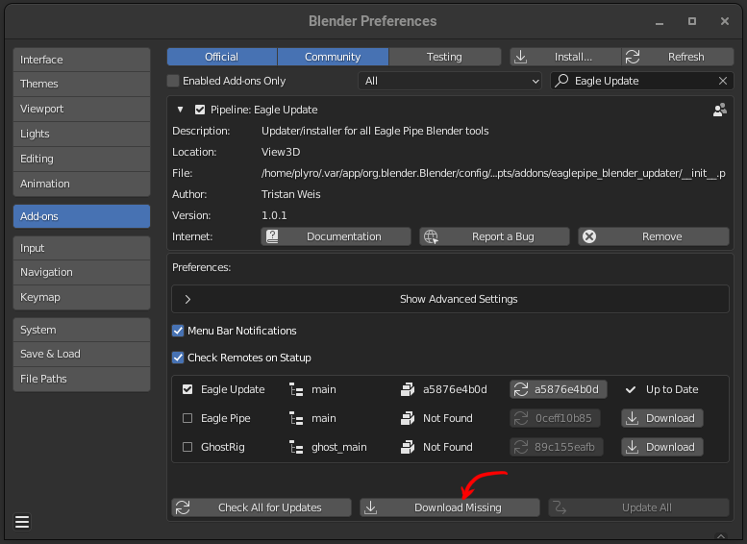Click Not Found in GhostRig row
747x544 pixels.
click(x=448, y=447)
